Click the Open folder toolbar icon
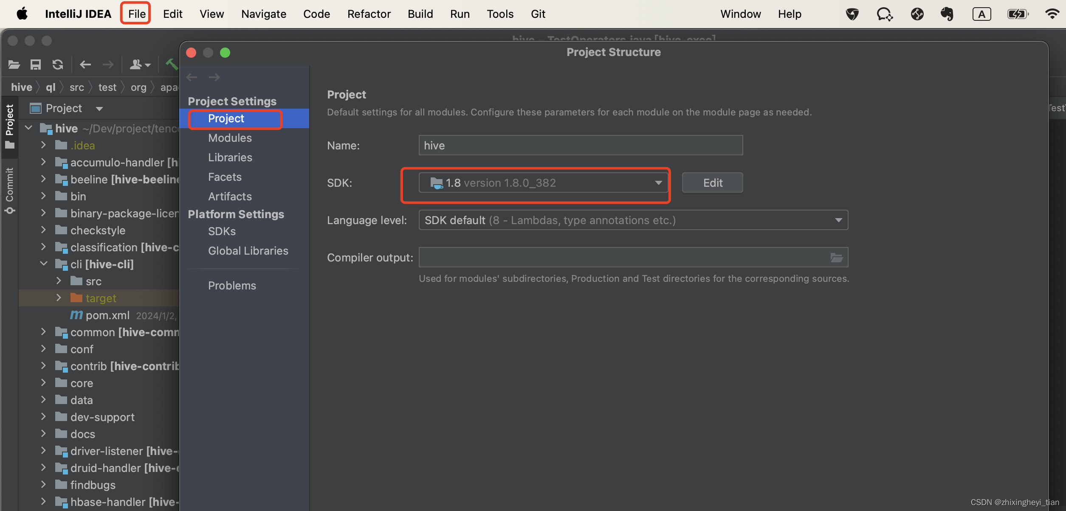This screenshot has width=1066, height=511. [x=14, y=65]
